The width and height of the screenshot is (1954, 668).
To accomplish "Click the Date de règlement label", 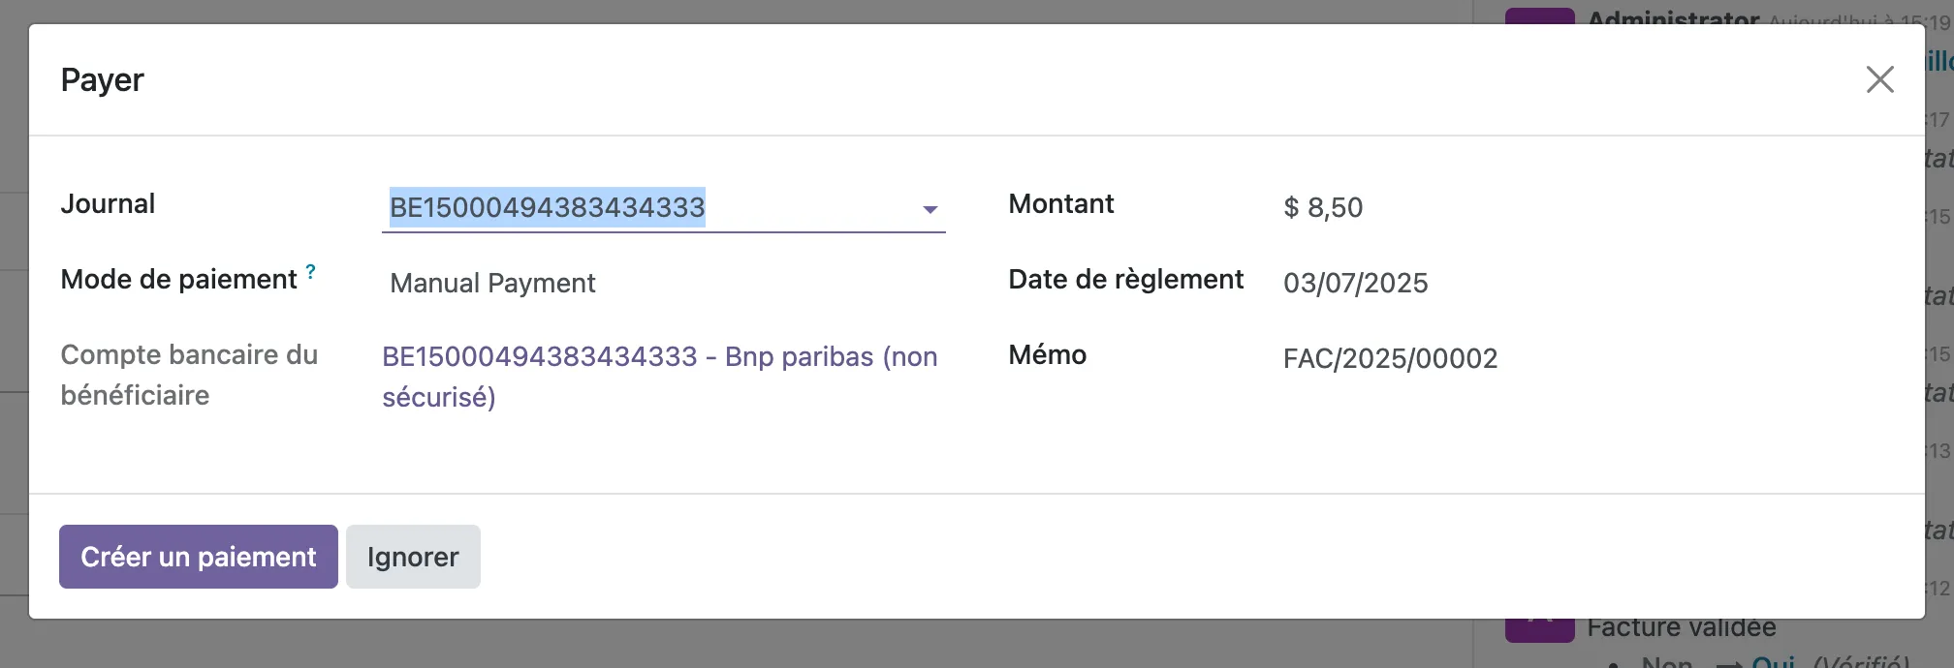I will tap(1125, 279).
